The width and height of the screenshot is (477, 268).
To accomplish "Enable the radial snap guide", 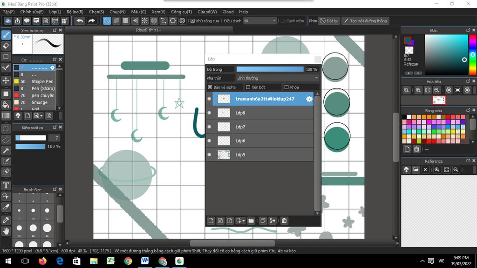I will pyautogui.click(x=144, y=20).
